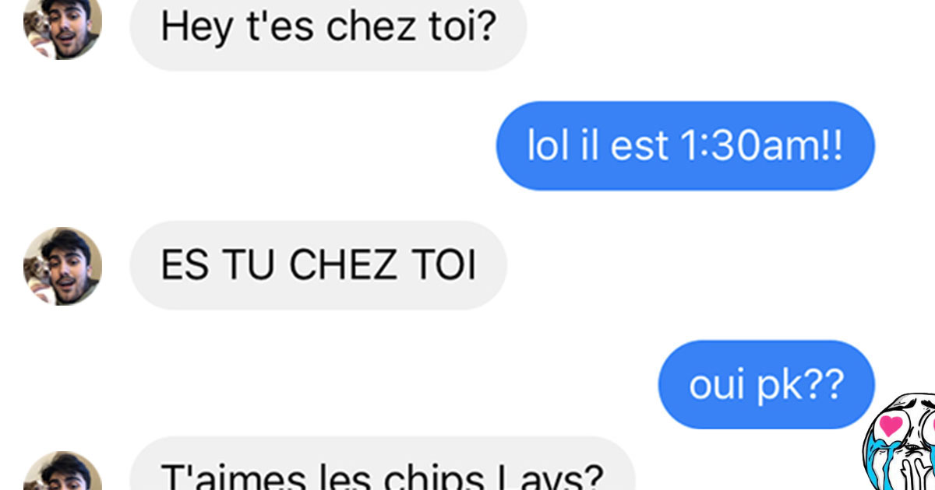Open sender's avatar beside "Hey t'es chez toi?"
Screen dimensions: 935x490
tap(62, 27)
